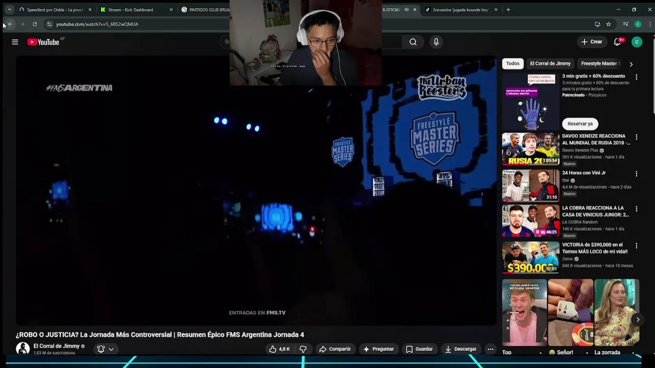Close the Speedtest por Ookla tab
Image resolution: width=655 pixels, height=368 pixels.
pyautogui.click(x=90, y=10)
